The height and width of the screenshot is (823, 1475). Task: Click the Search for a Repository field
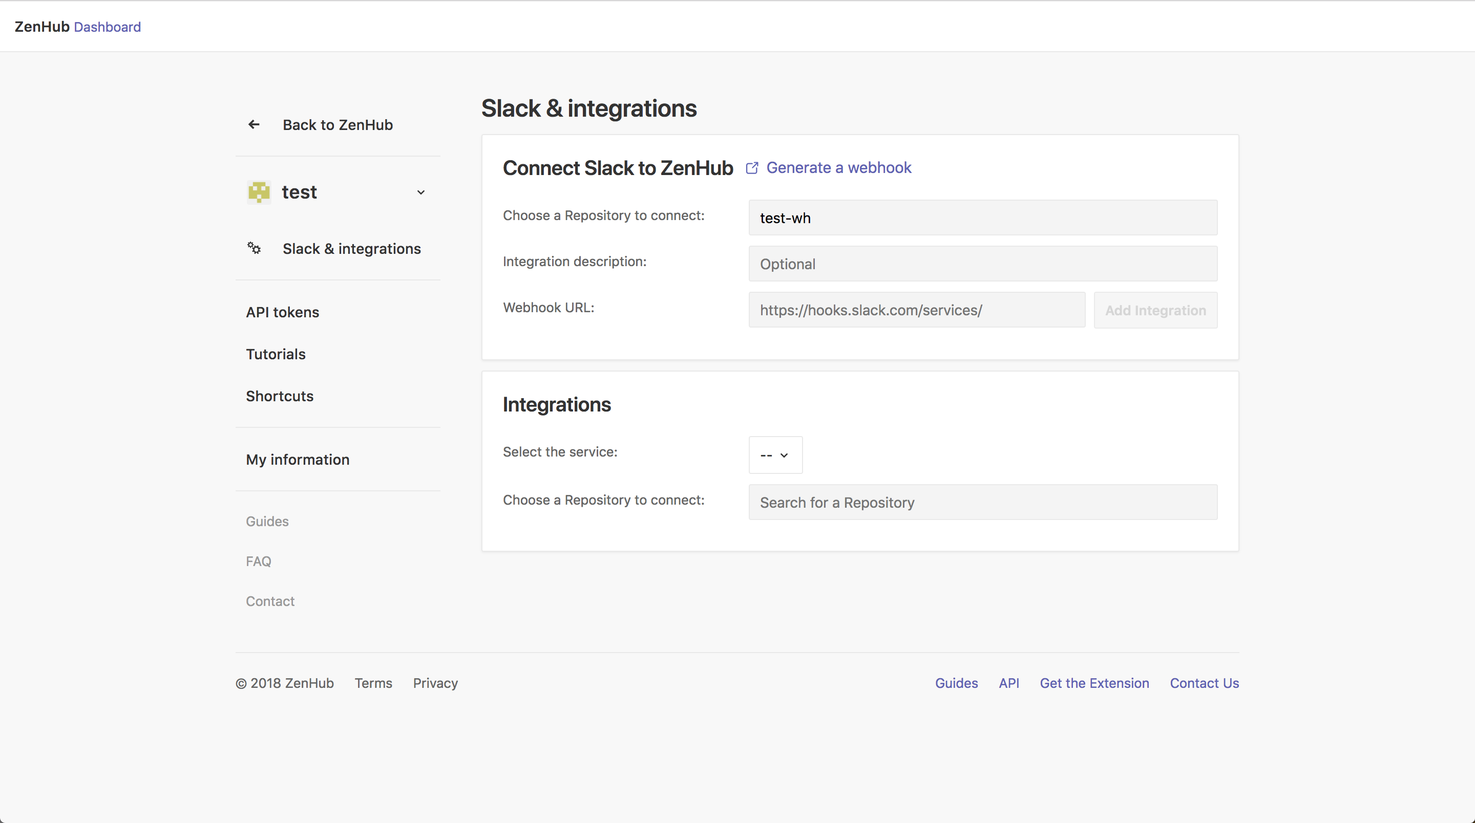coord(983,503)
